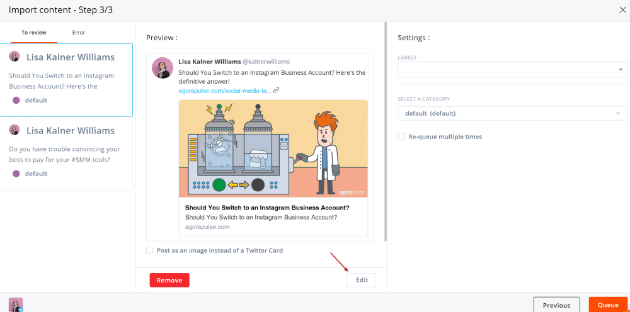Go back with the Previous button

(x=556, y=305)
